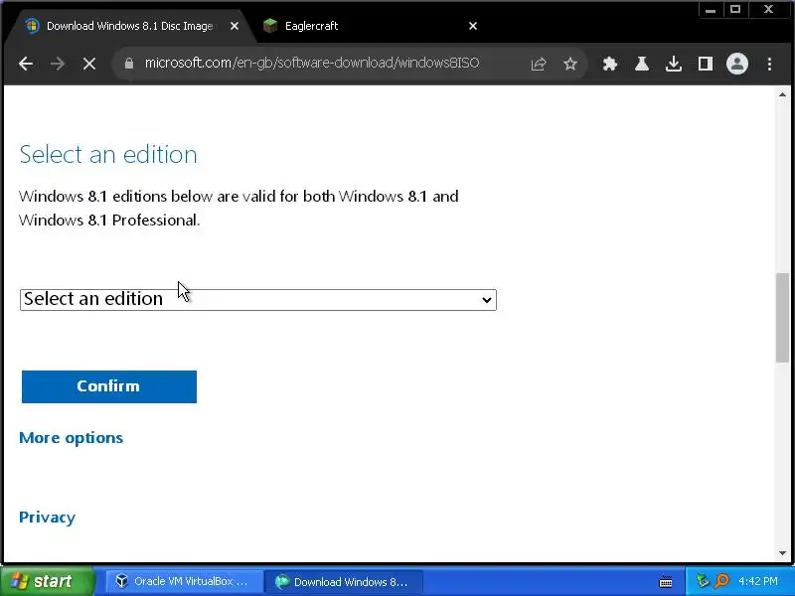Open the Privacy link
The image size is (795, 596).
tap(47, 518)
